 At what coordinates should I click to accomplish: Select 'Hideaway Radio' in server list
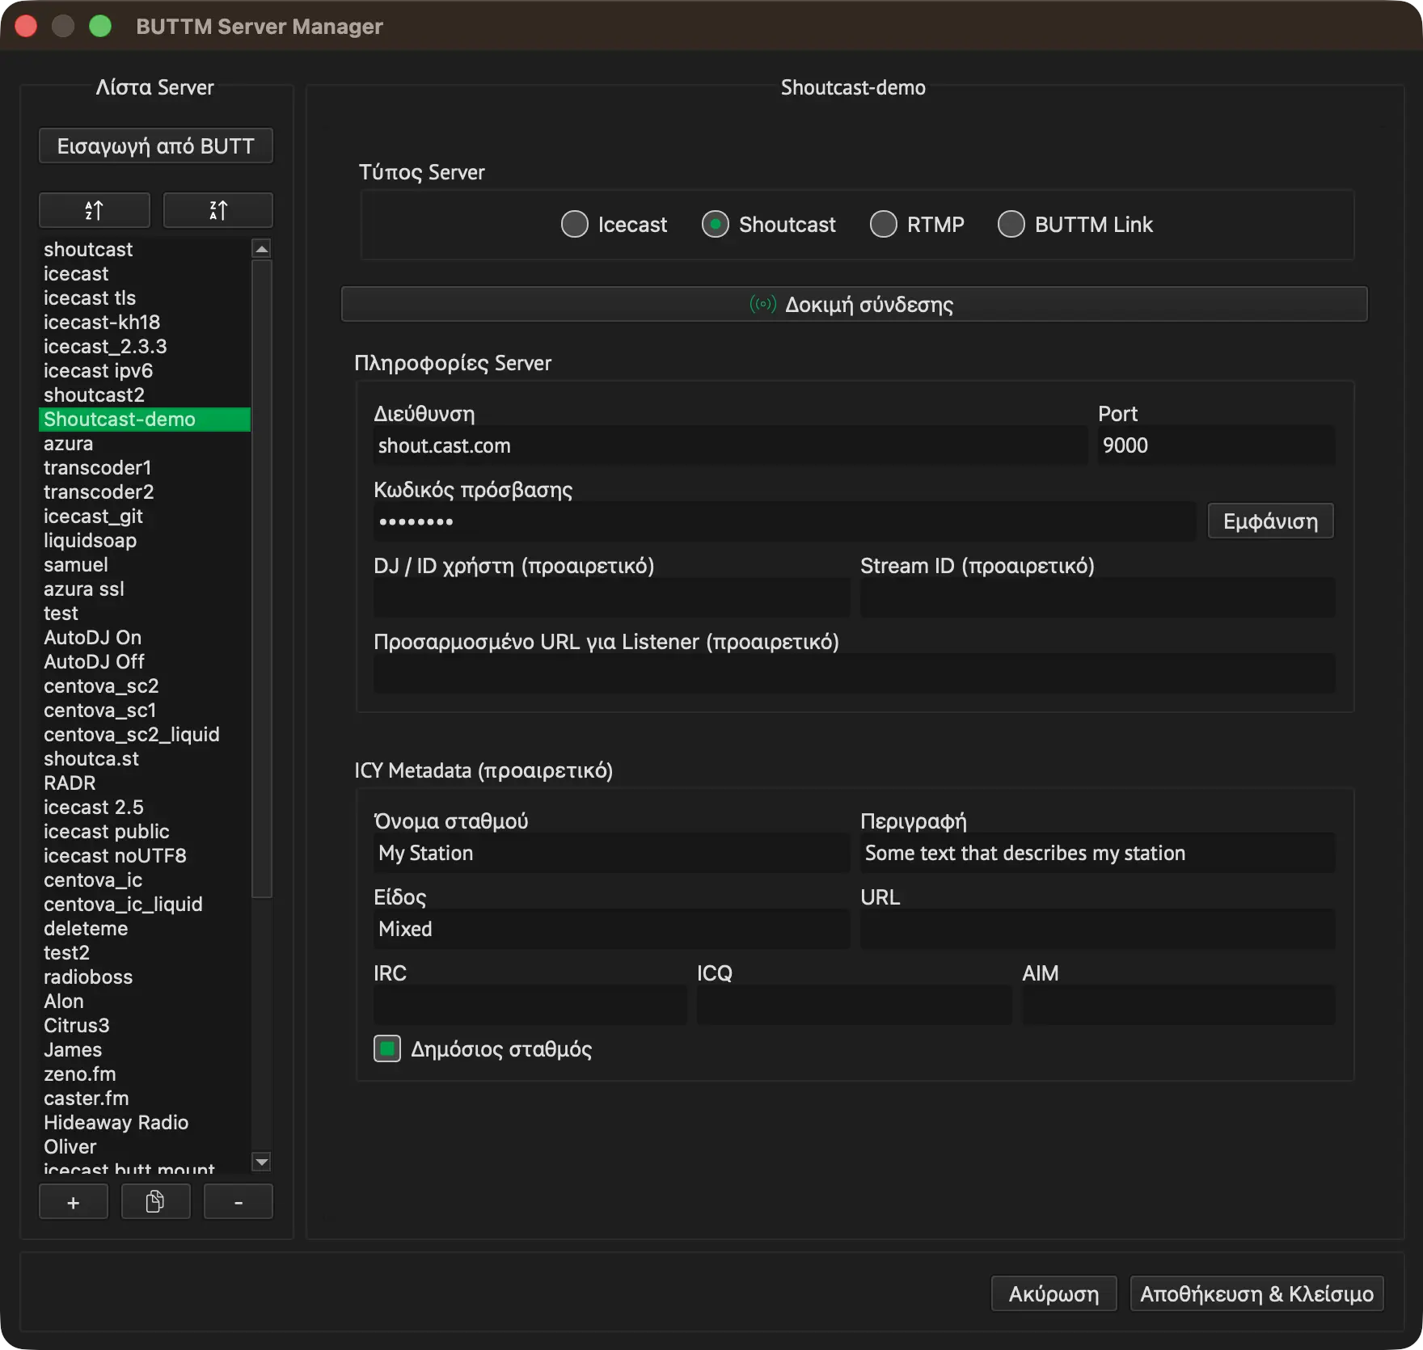pyautogui.click(x=145, y=1122)
